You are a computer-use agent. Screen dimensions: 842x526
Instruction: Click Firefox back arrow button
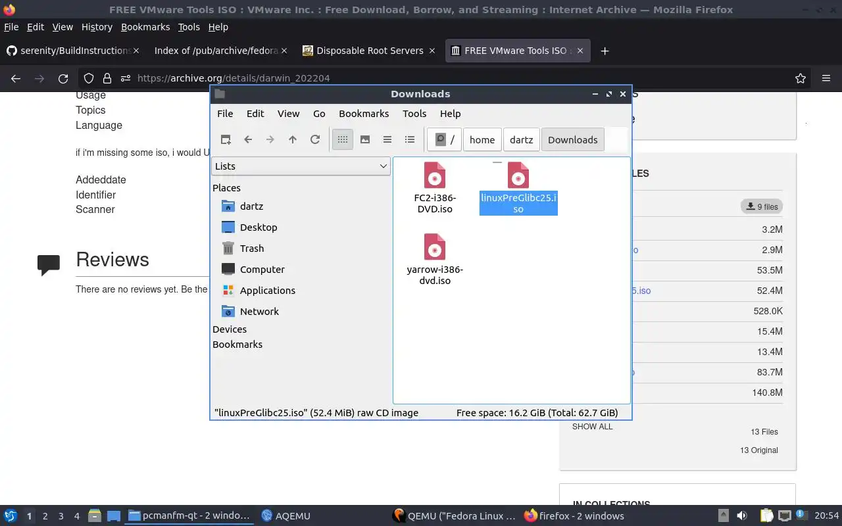(16, 78)
